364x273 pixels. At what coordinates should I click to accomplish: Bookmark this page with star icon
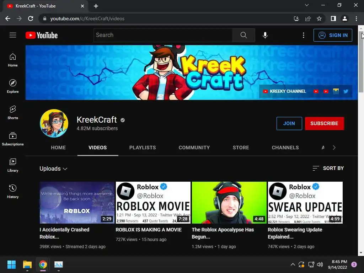[319, 18]
